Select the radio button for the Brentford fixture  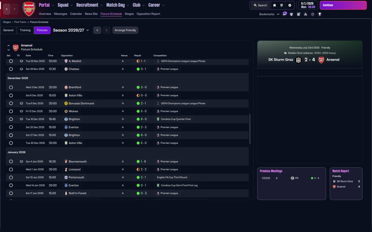click(x=11, y=87)
